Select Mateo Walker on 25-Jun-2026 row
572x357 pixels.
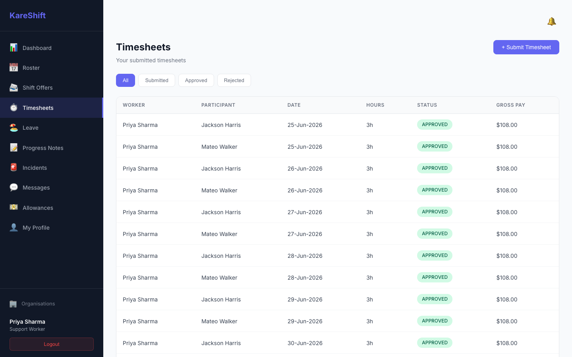(338, 146)
